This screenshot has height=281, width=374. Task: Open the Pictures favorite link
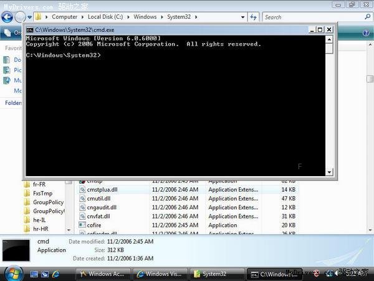coord(12,70)
